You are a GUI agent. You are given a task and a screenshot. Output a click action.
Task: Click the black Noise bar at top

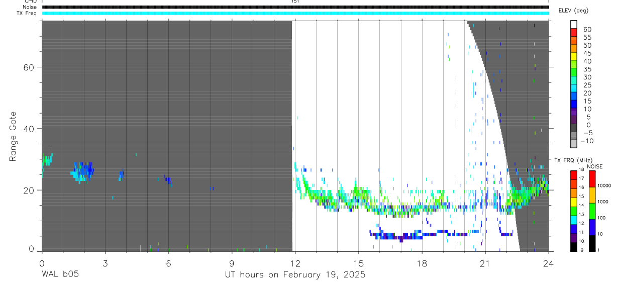tap(295, 7)
